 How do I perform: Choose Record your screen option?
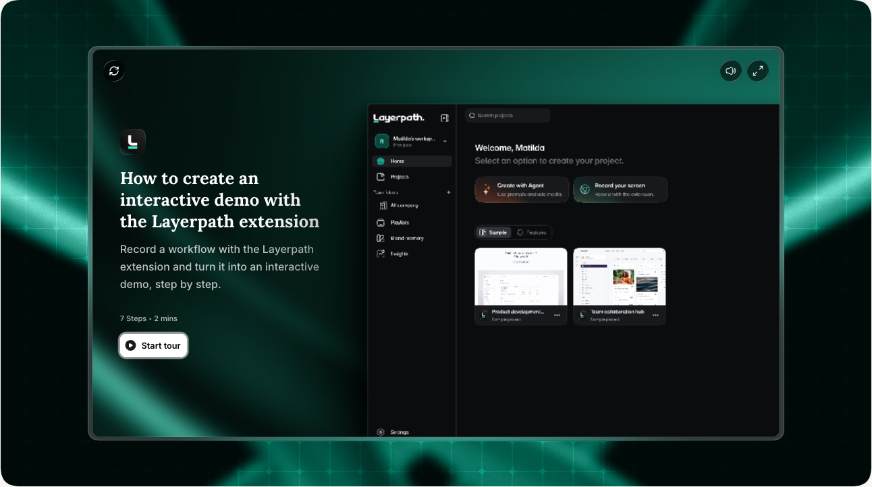620,190
